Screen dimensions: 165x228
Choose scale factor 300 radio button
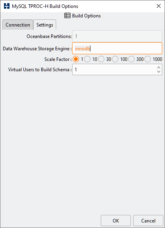131,59
